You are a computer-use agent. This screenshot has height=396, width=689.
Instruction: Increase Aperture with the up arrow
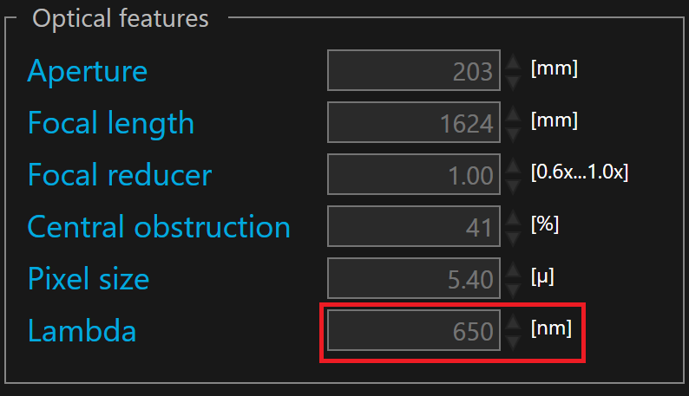[512, 61]
